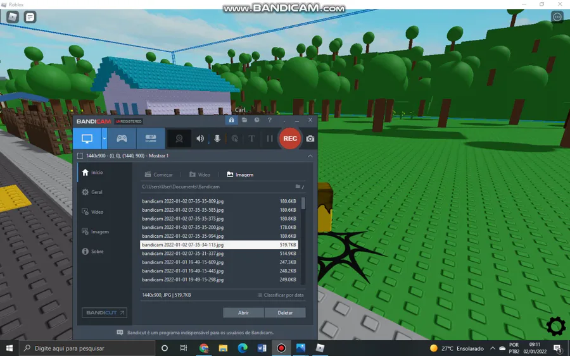Click the Bandicam lock icon
This screenshot has width=570, height=356.
click(x=232, y=120)
